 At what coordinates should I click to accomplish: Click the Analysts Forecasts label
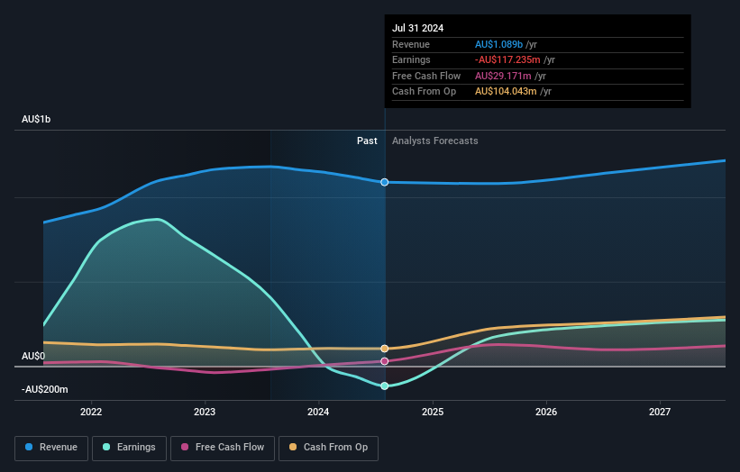pos(434,141)
